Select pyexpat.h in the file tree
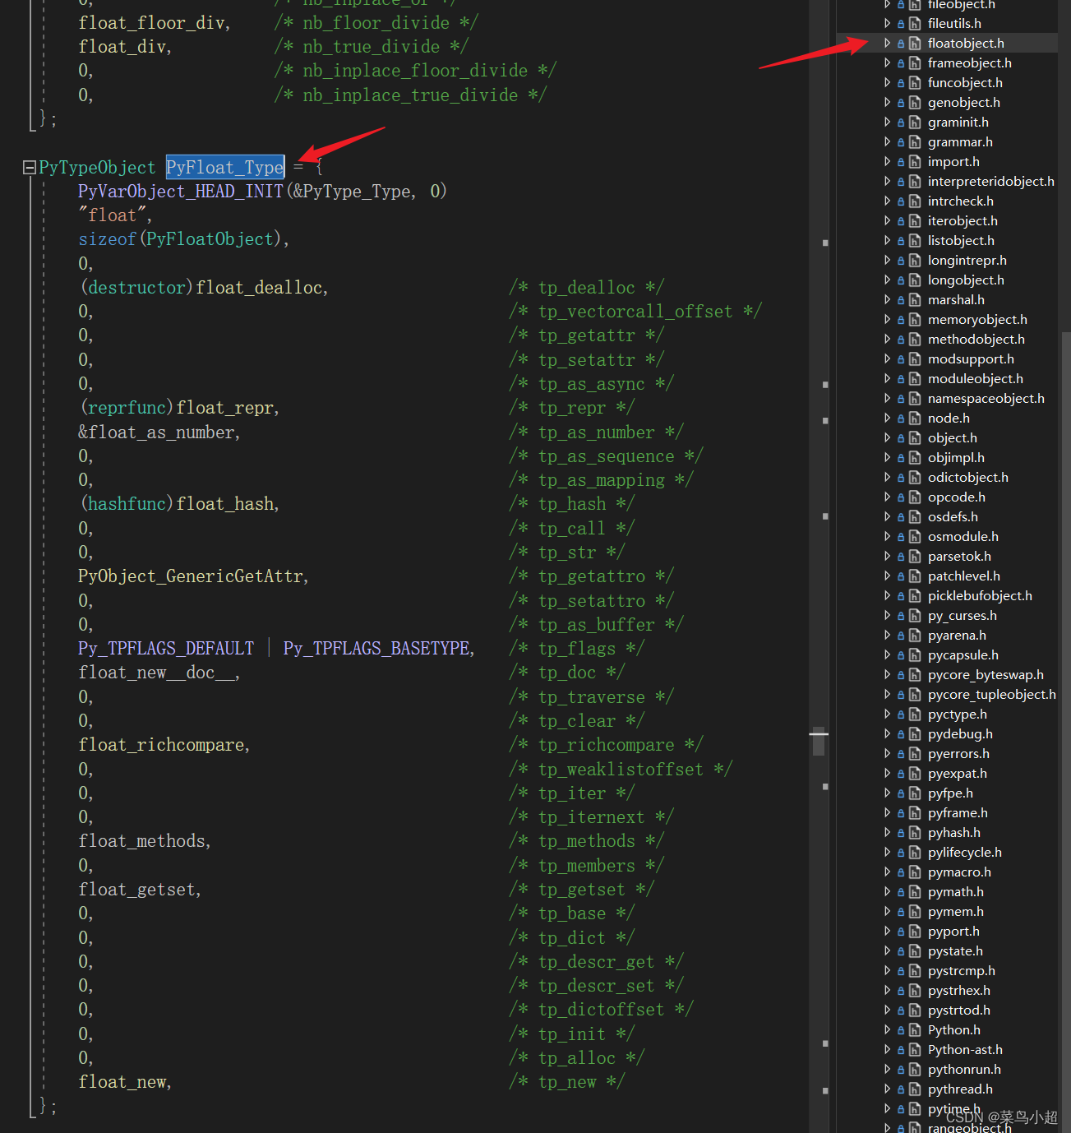 (957, 773)
